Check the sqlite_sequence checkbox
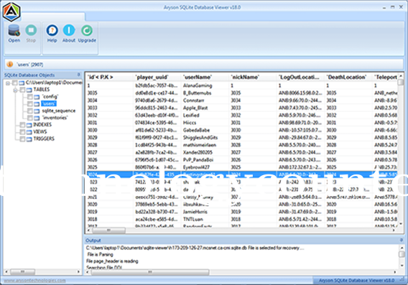 (x=30, y=111)
